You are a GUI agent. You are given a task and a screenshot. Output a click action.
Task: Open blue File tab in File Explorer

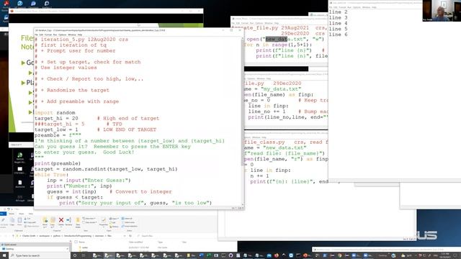pos(2,214)
